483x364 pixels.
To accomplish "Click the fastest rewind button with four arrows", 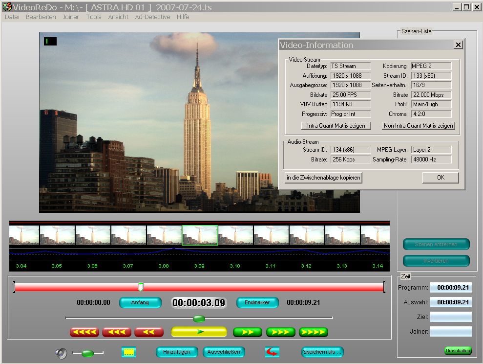I will click(84, 332).
